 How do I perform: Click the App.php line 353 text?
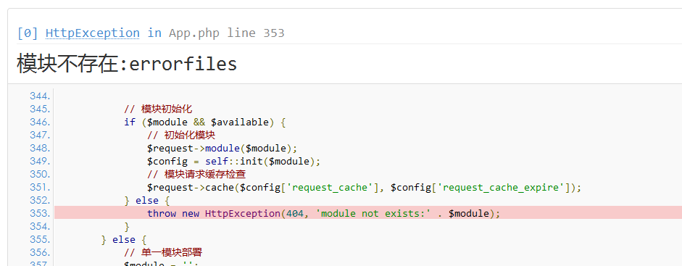click(x=227, y=33)
